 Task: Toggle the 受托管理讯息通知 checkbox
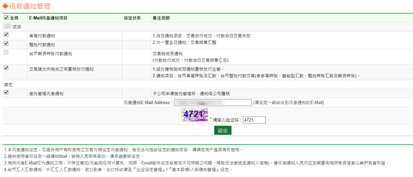(x=6, y=92)
